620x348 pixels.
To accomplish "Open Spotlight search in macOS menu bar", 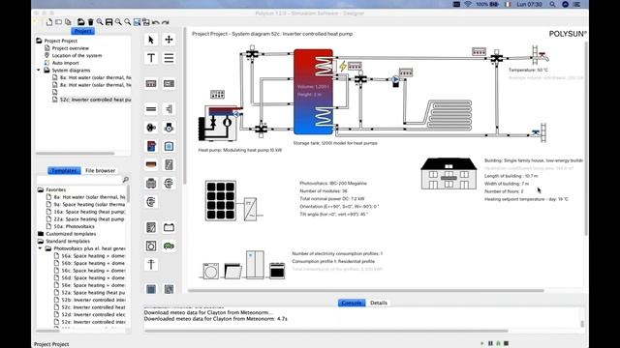I will [552, 4].
